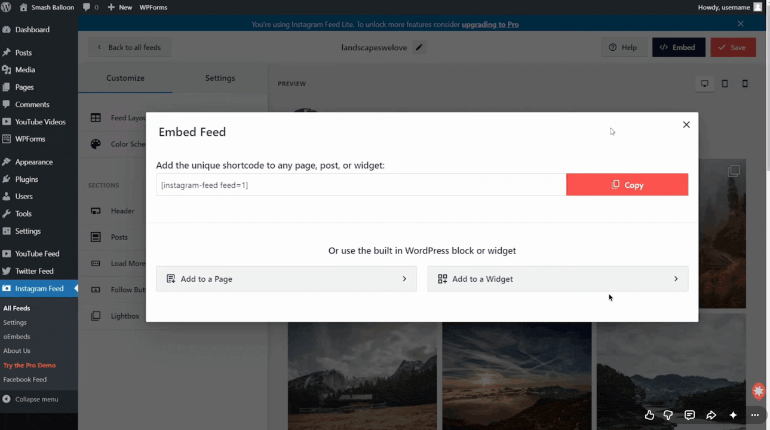
Task: Switch to the Settings tab
Action: 220,78
